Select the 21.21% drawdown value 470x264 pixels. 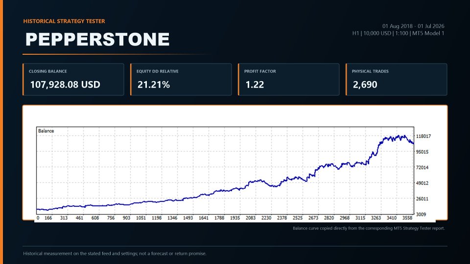pos(153,85)
